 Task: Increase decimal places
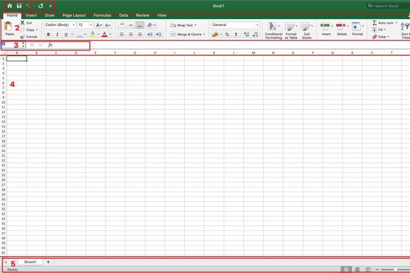(247, 34)
